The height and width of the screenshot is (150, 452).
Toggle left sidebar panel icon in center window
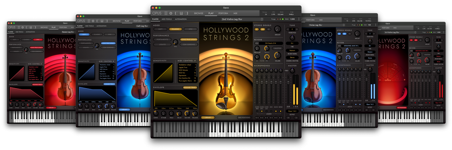click(x=176, y=13)
